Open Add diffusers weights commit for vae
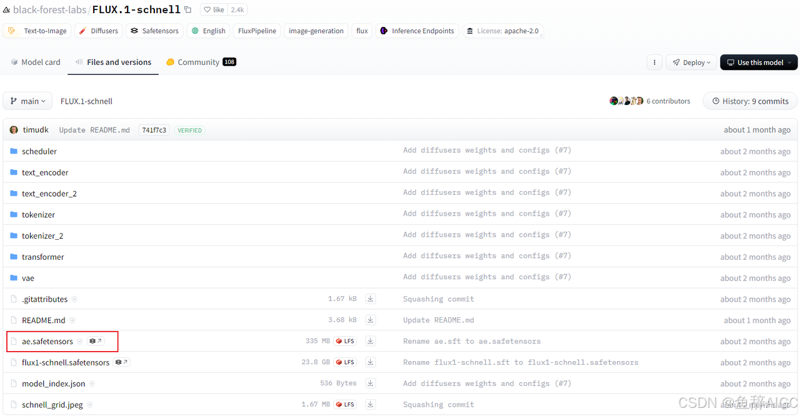This screenshot has width=800, height=416. click(487, 277)
